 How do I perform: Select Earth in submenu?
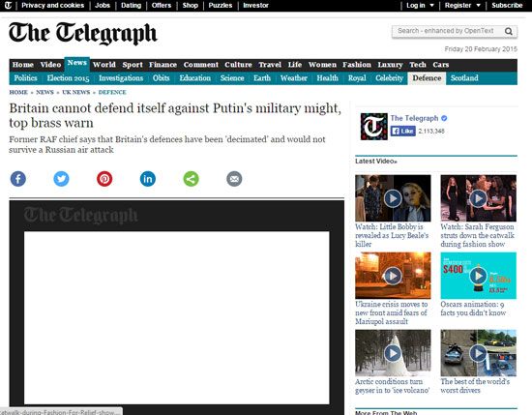pyautogui.click(x=262, y=78)
